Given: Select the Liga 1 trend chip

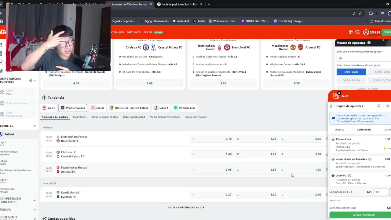Looking at the screenshot, I should click(49, 108).
